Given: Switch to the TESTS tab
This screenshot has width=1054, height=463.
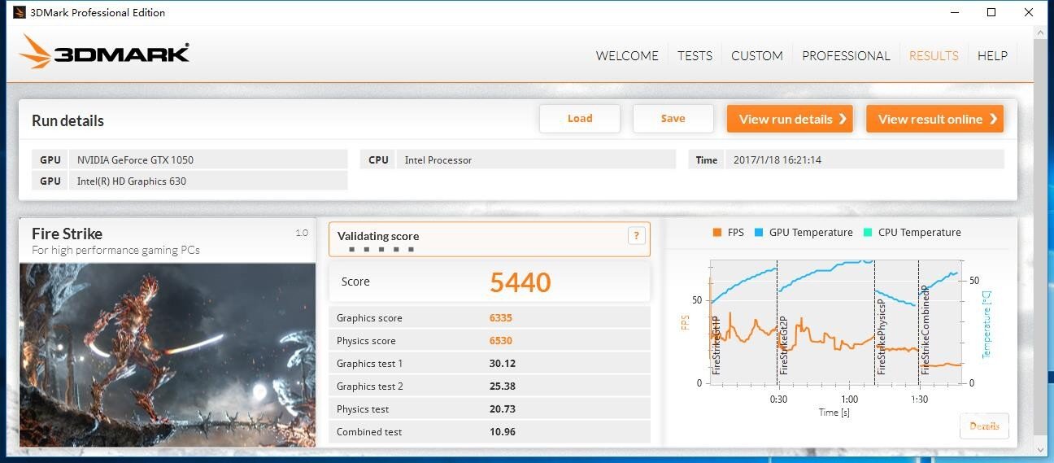Looking at the screenshot, I should (x=695, y=55).
